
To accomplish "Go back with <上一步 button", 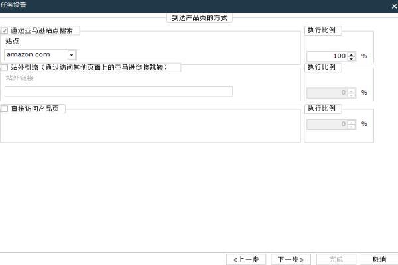I will coord(246,260).
